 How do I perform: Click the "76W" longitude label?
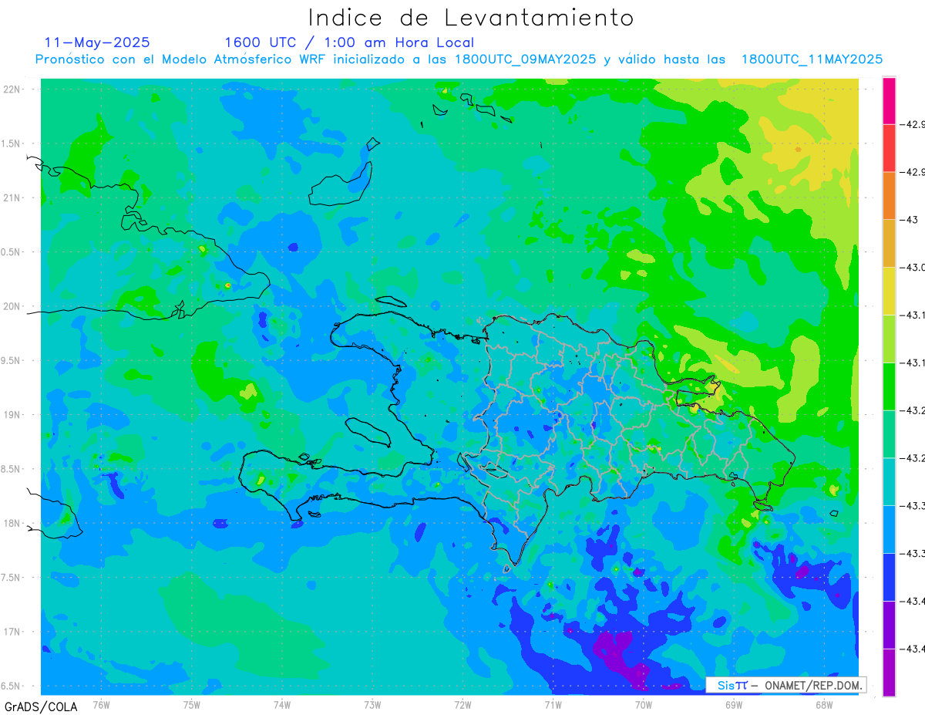tap(101, 704)
